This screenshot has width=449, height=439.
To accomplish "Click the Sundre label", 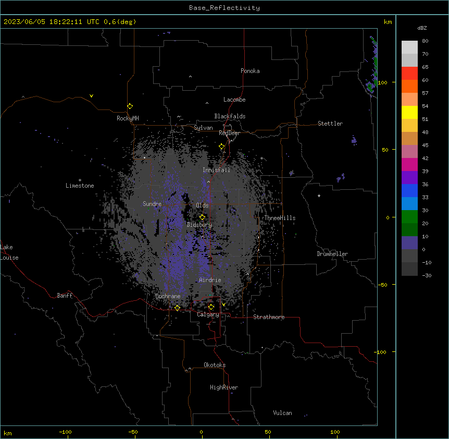I will 152,204.
